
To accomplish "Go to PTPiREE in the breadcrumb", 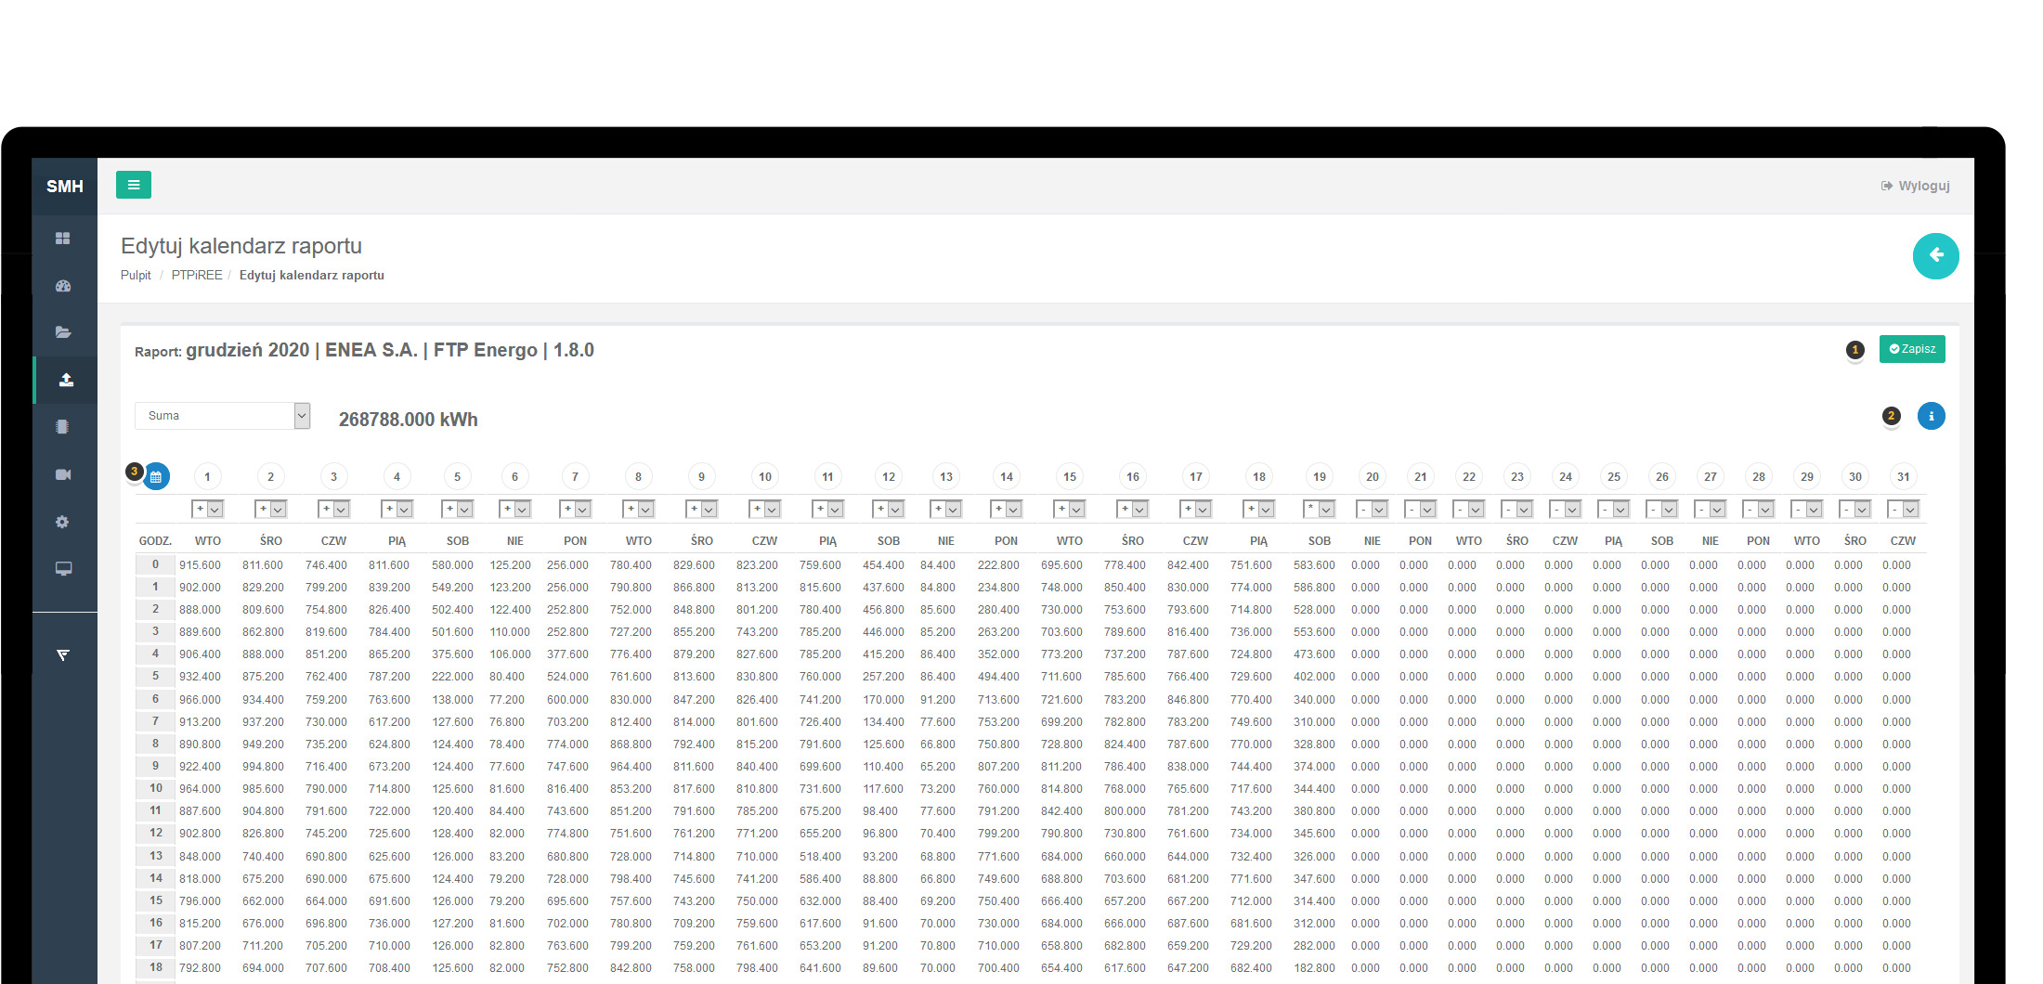I will point(197,276).
